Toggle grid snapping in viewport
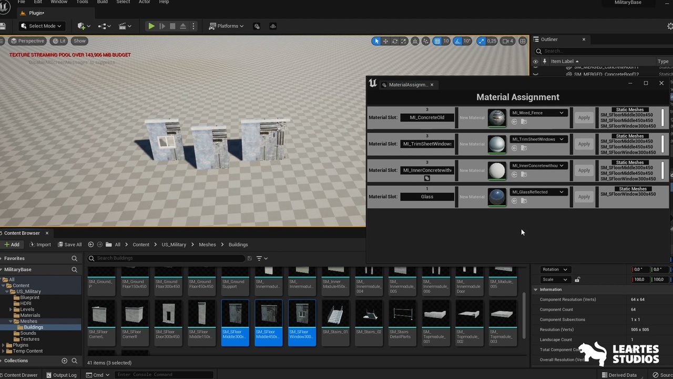 click(436, 41)
